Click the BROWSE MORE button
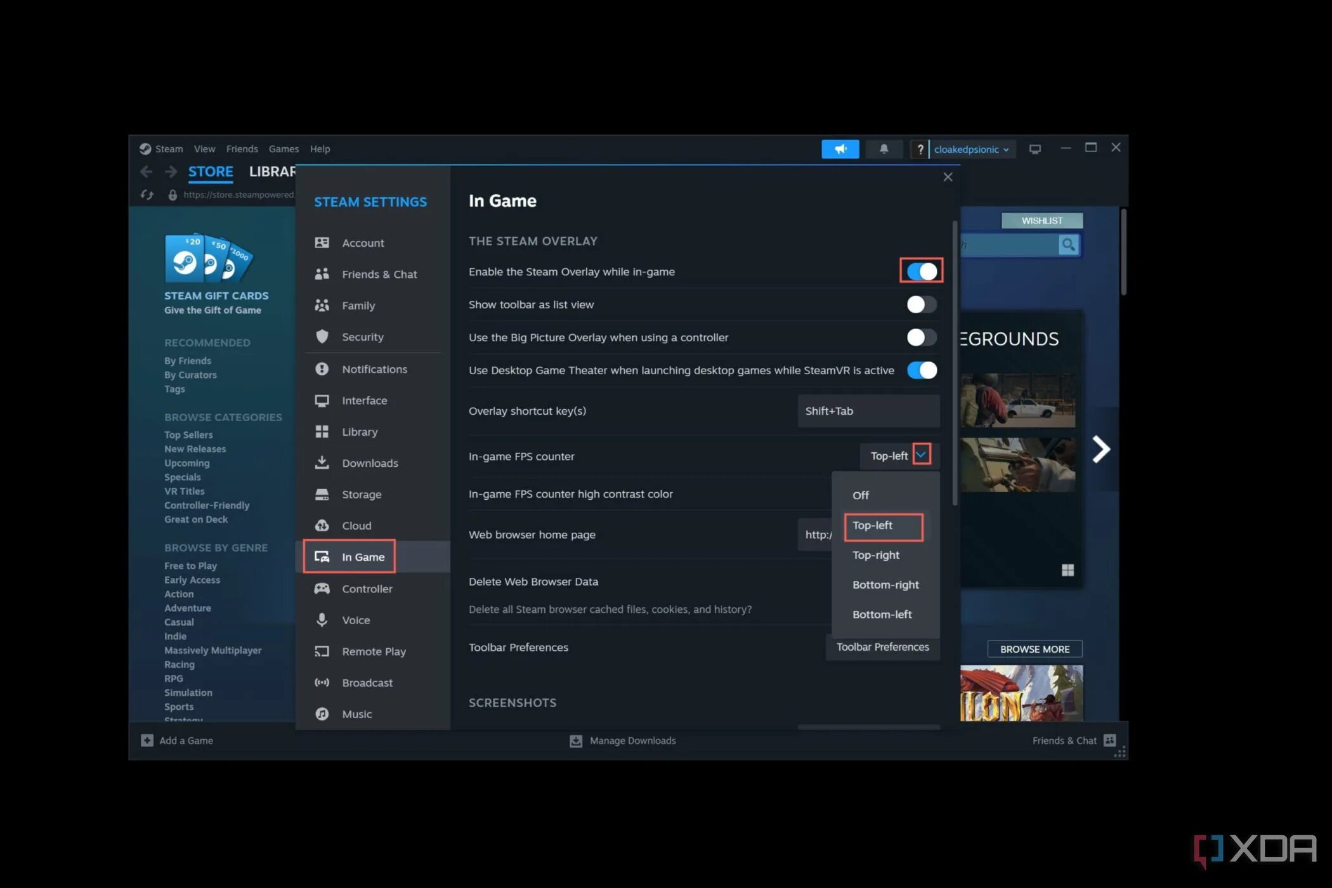The height and width of the screenshot is (888, 1332). (1035, 649)
